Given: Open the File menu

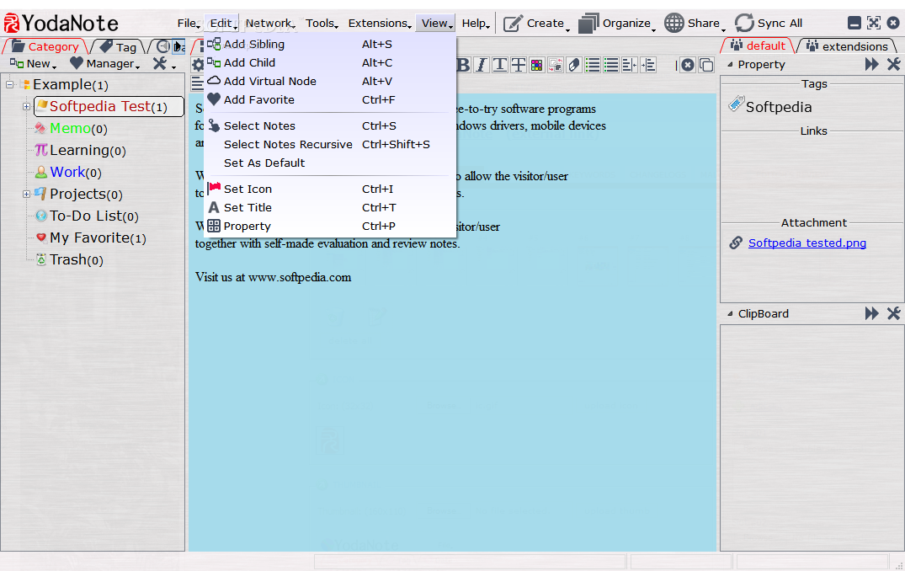Looking at the screenshot, I should (189, 23).
